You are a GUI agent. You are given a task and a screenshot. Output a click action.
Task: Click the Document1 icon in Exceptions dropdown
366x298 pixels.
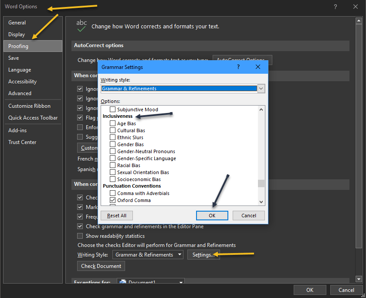point(122,283)
